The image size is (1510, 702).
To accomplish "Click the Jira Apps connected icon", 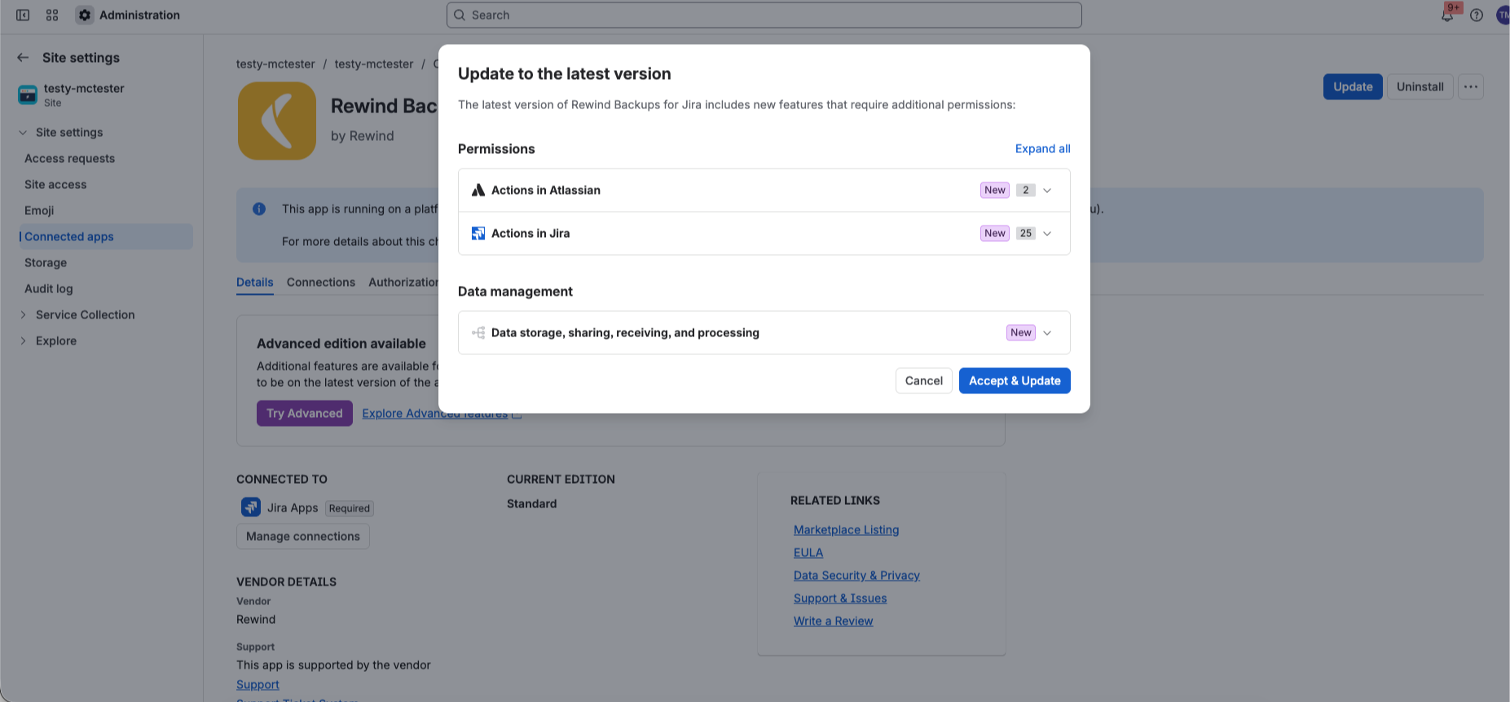I will pos(251,507).
